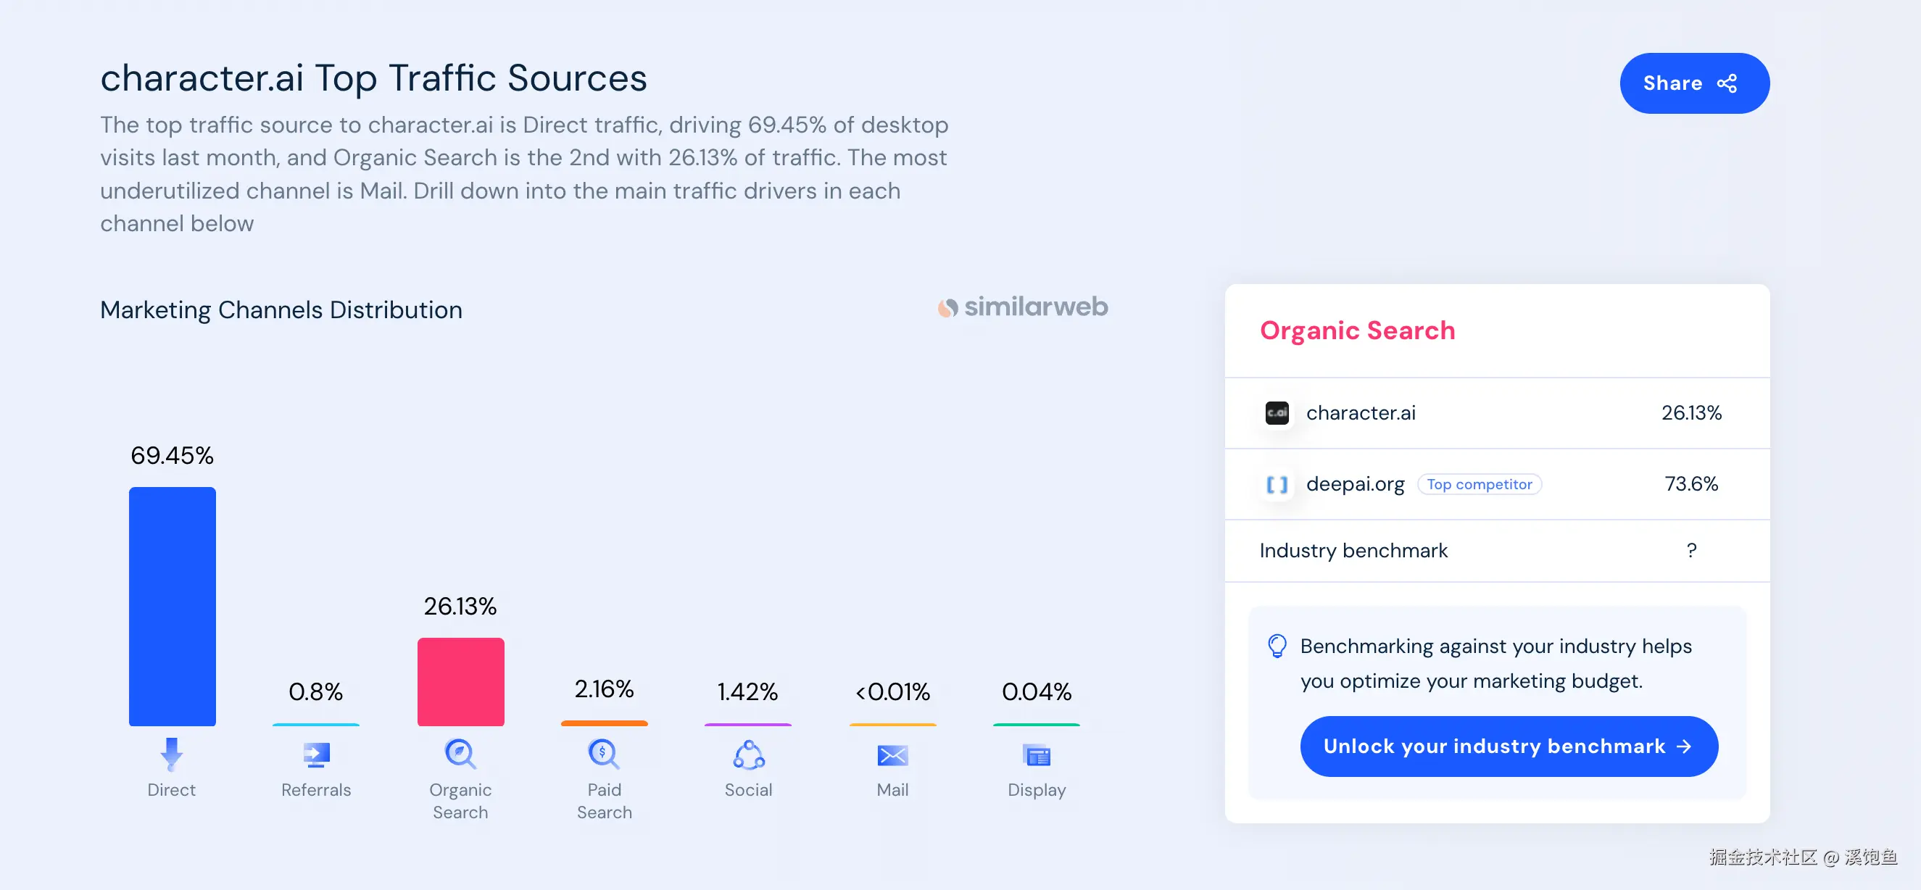This screenshot has height=890, width=1921.
Task: Select the blue Direct 69.45% bar
Action: (173, 606)
